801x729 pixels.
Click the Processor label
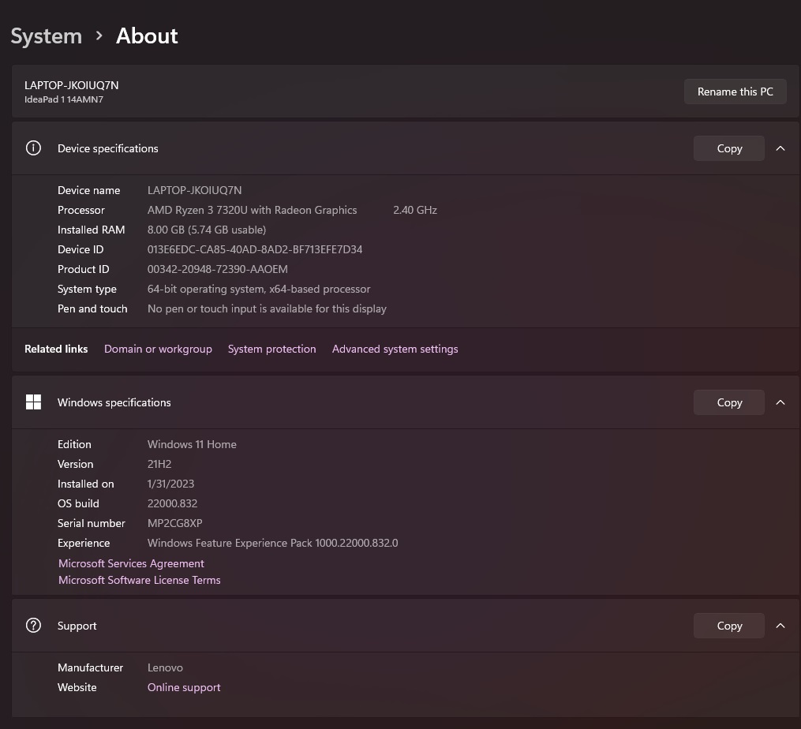tap(80, 210)
